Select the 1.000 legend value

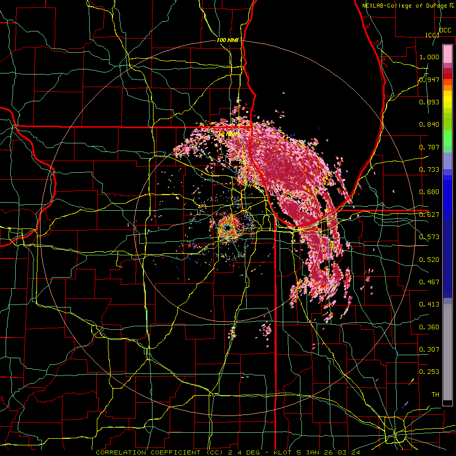[429, 57]
